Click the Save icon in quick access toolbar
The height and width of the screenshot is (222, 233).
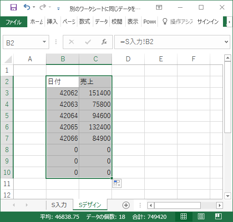tap(14, 7)
